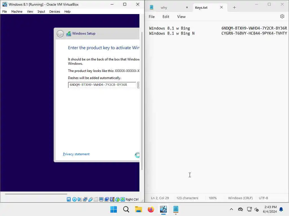
Task: Open File Explorer from taskbar
Action: (138, 209)
